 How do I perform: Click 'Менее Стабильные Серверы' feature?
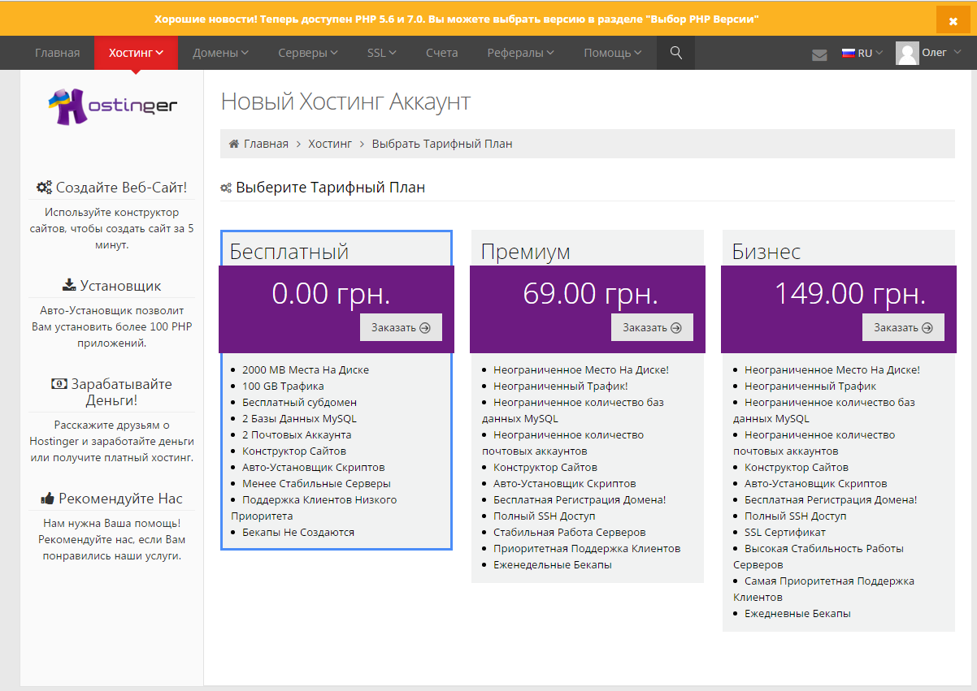pyautogui.click(x=316, y=483)
